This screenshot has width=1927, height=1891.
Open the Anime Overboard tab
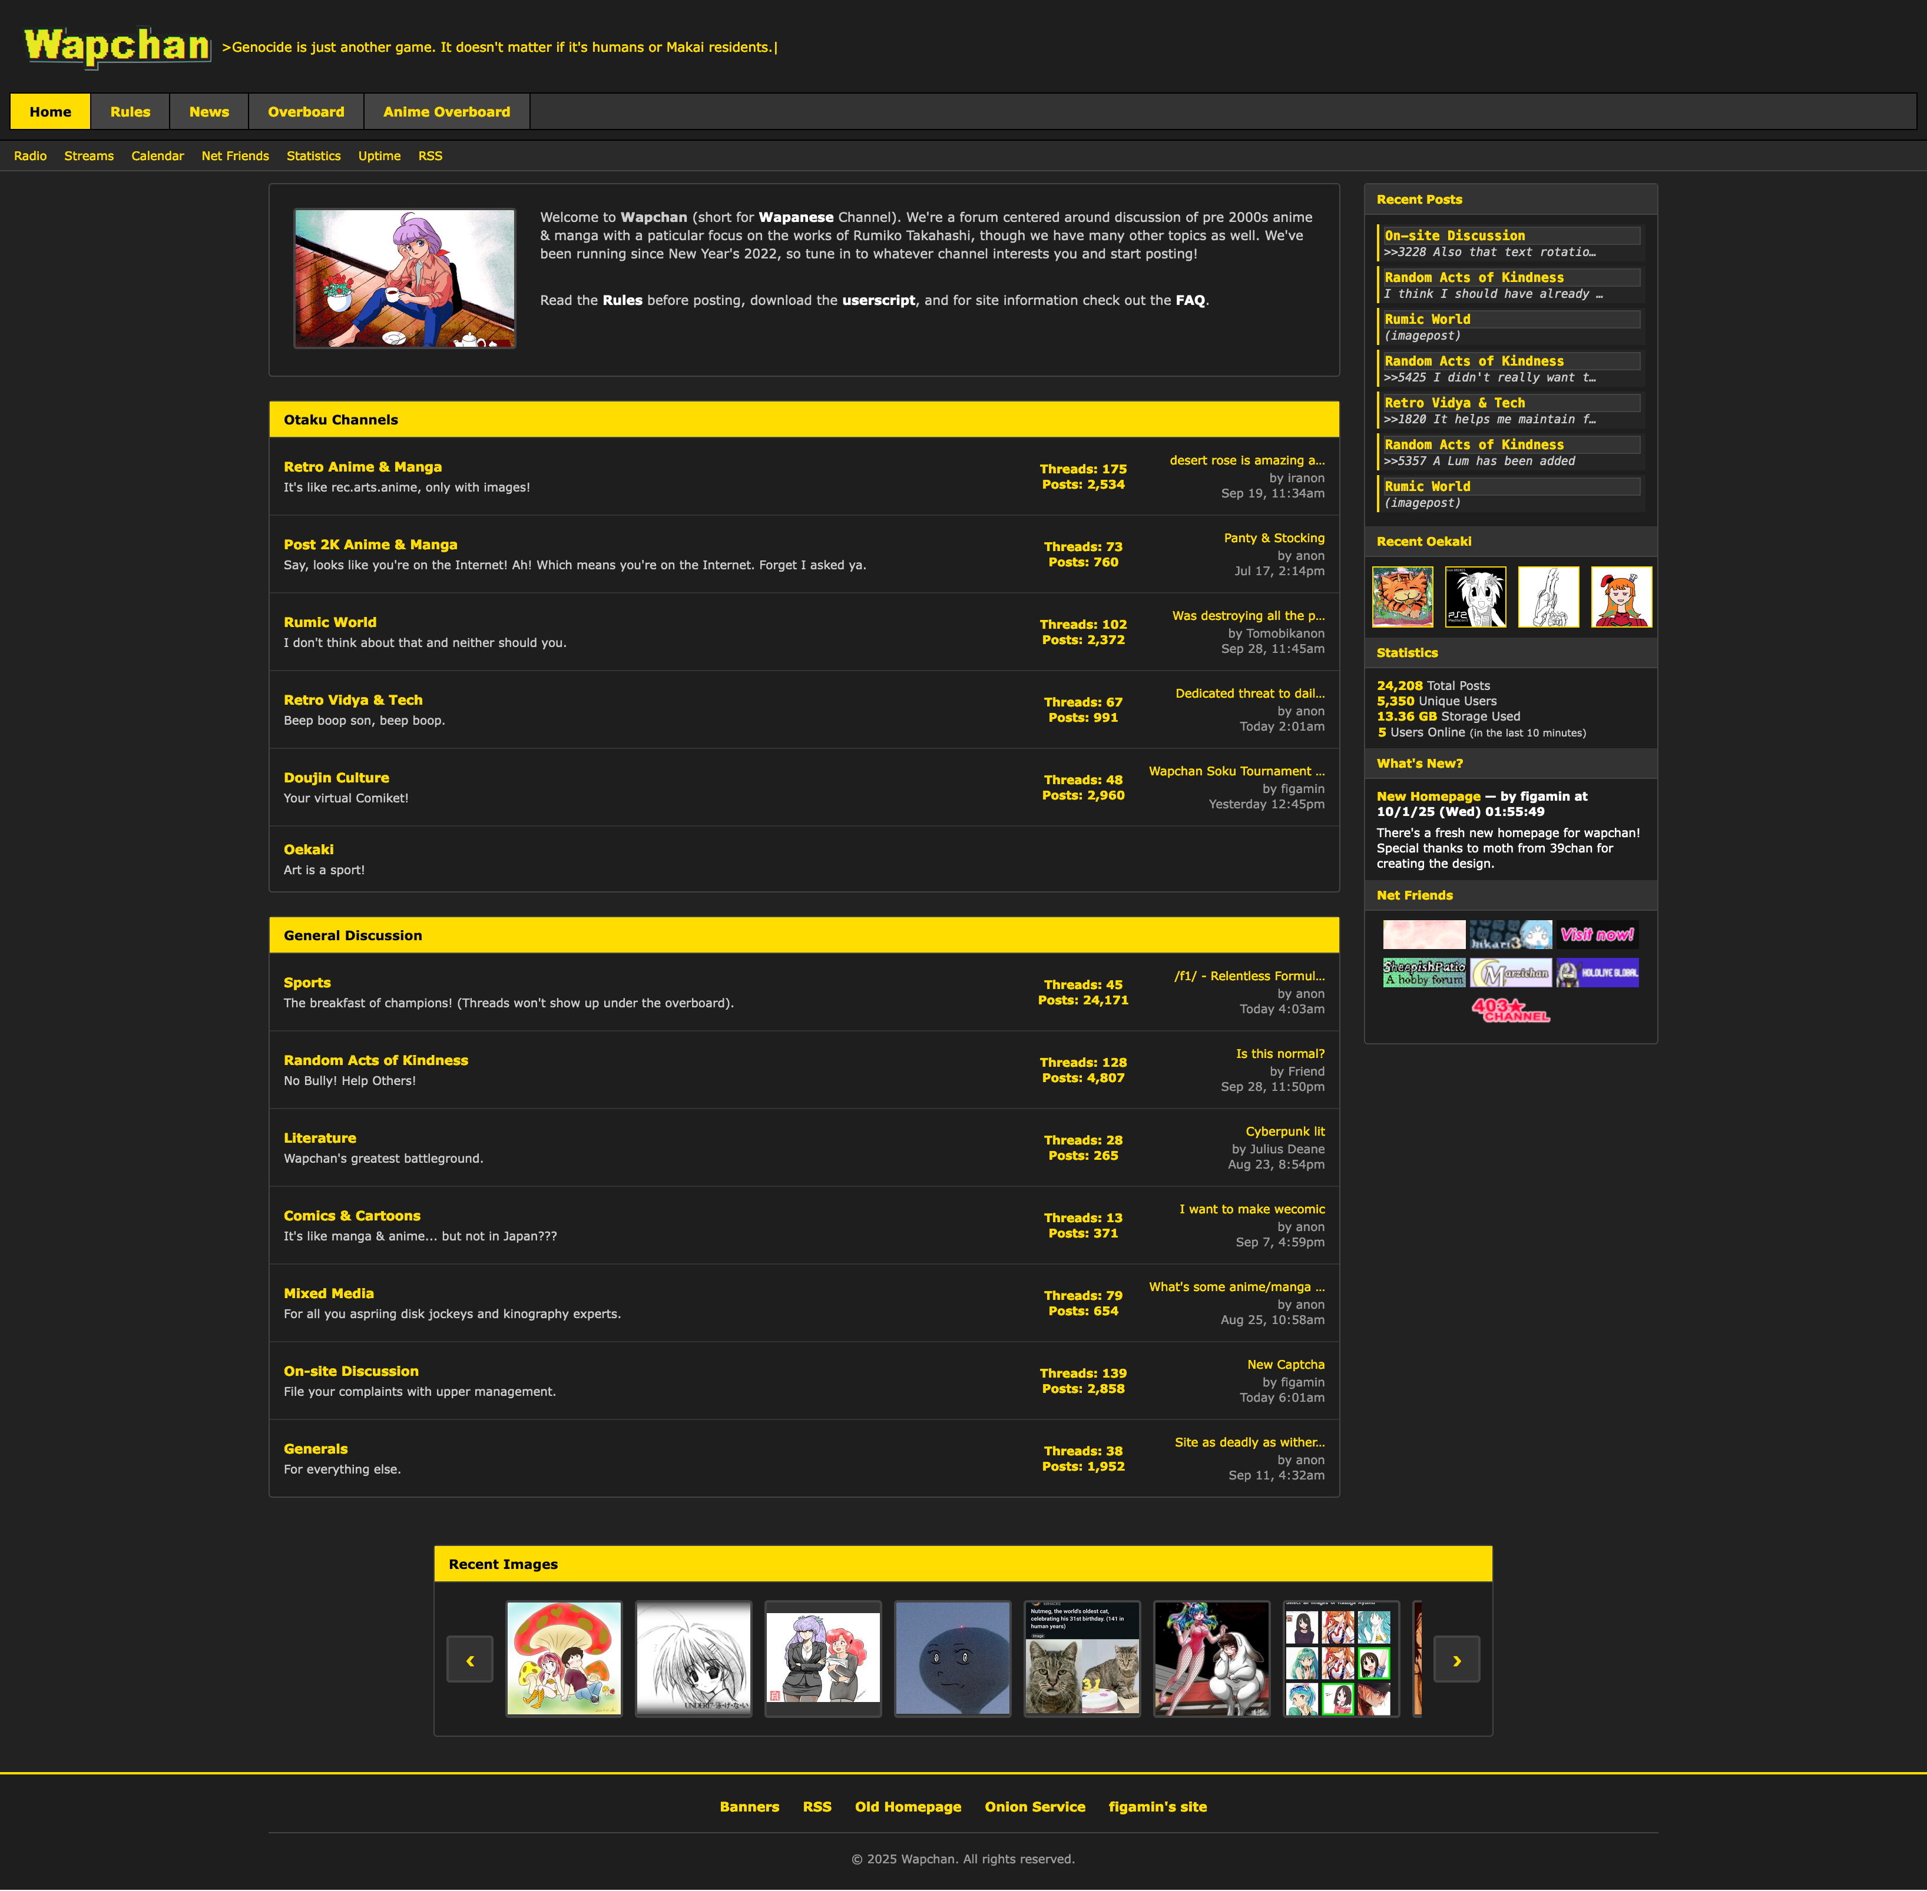click(x=446, y=111)
